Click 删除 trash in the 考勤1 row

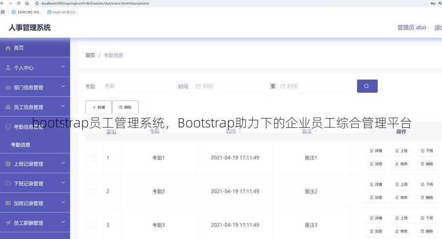coord(427,164)
